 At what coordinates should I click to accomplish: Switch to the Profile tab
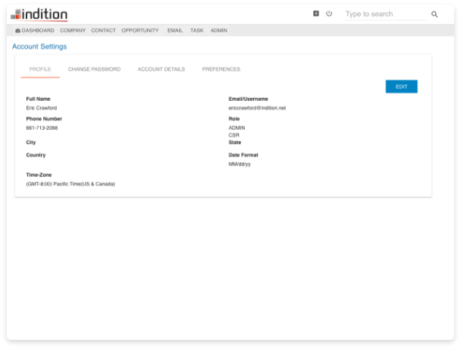[x=40, y=70]
